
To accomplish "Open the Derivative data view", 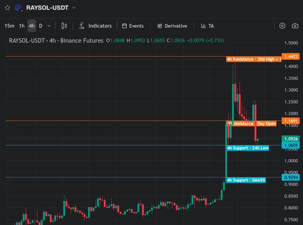I will 176,26.
